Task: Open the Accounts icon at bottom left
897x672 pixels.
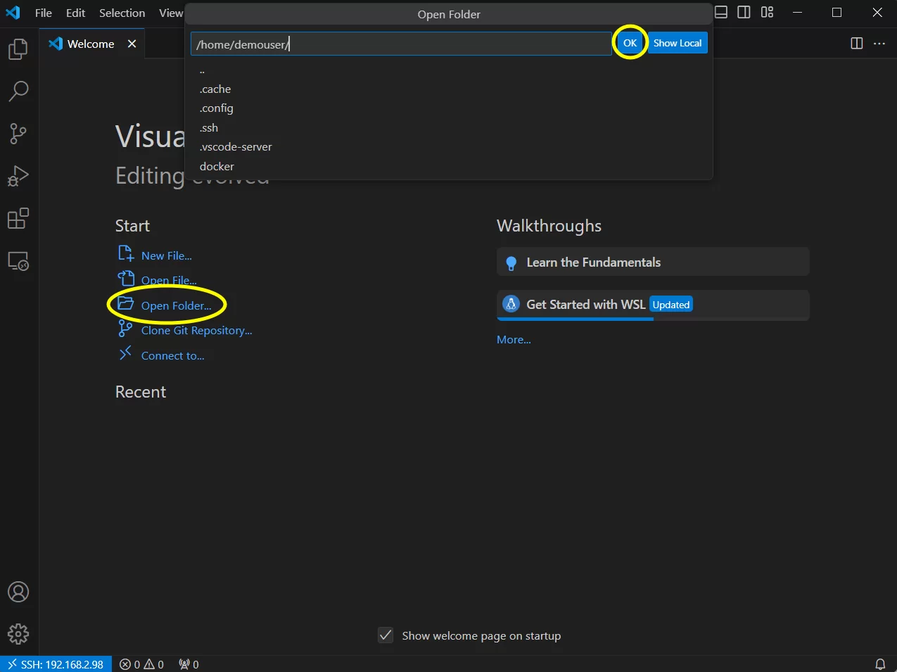Action: (19, 592)
